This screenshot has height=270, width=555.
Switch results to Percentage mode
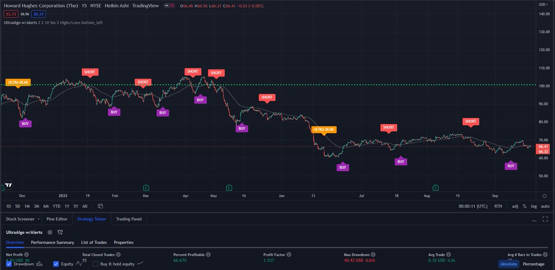click(533, 264)
